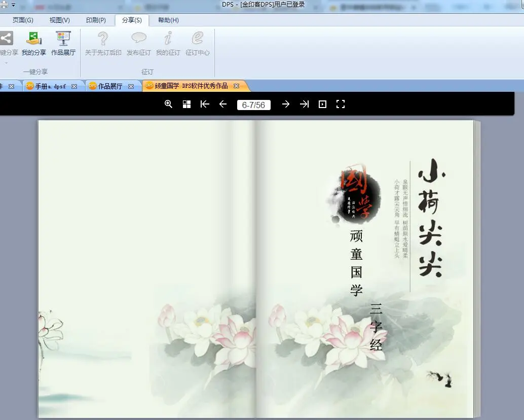Open 作品展厅 (Works Gallery) from the ribbon

(x=63, y=43)
